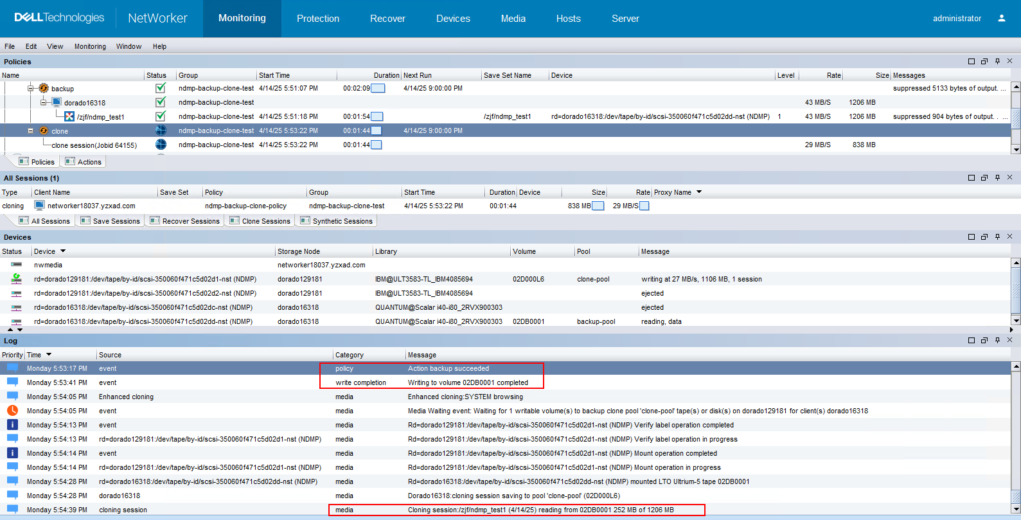This screenshot has height=520, width=1021.
Task: Click the writing status icon for scsi-350060f471c5d02d1-nst
Action: coord(17,278)
